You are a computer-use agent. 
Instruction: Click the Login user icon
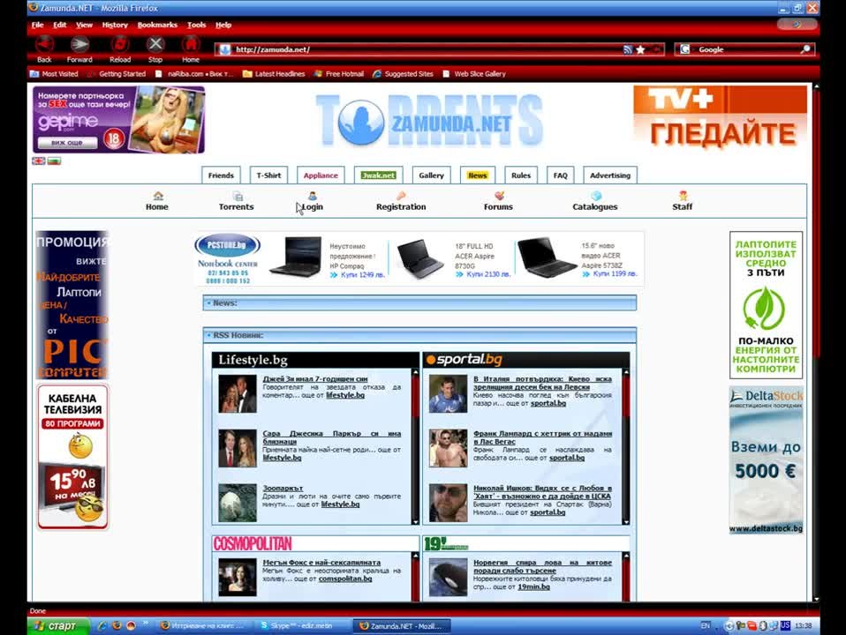point(313,196)
